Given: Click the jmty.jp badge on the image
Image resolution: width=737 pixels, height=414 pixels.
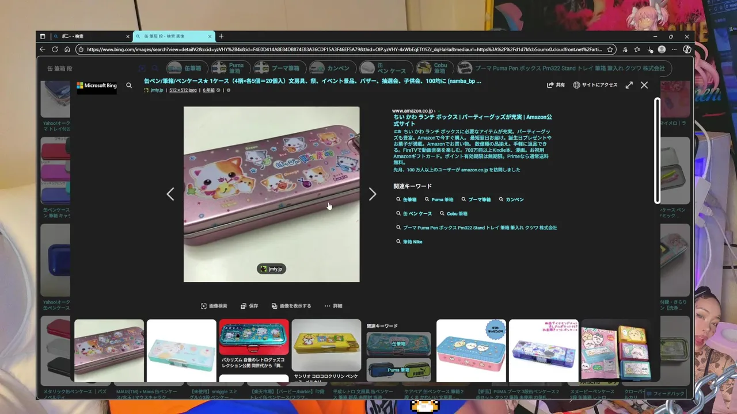Looking at the screenshot, I should coord(272,269).
